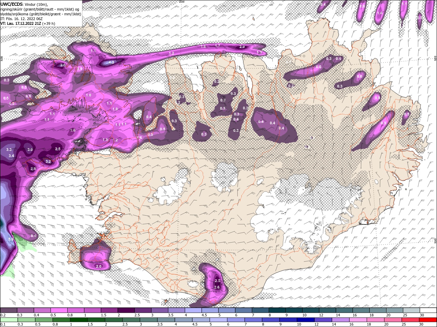437x327 pixels.
Task: Click the 1.5 precipitation value on map
Action: 105,140
